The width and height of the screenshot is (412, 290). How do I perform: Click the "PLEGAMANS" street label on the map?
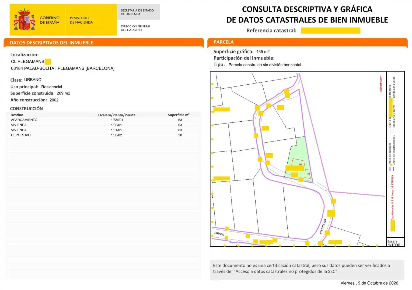pos(323,226)
